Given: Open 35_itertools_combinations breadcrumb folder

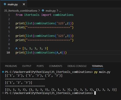Looking at the screenshot, I should 21,11.
